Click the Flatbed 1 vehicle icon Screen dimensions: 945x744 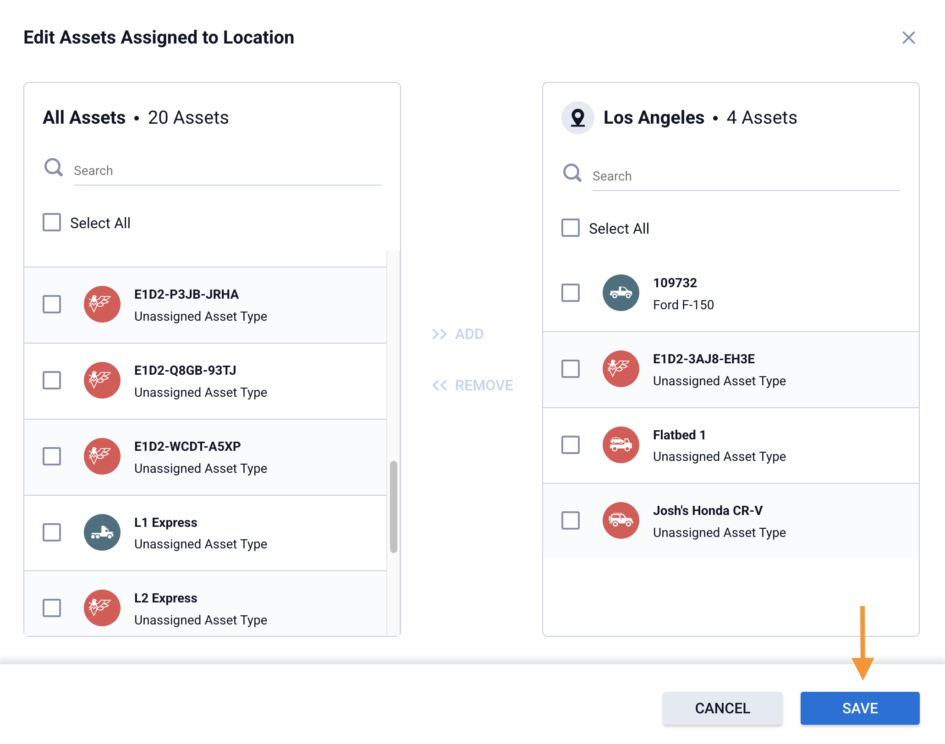tap(621, 445)
